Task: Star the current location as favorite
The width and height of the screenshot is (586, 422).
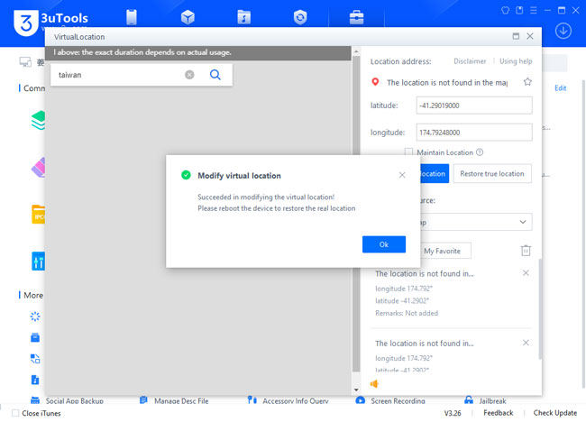Action: tap(527, 82)
